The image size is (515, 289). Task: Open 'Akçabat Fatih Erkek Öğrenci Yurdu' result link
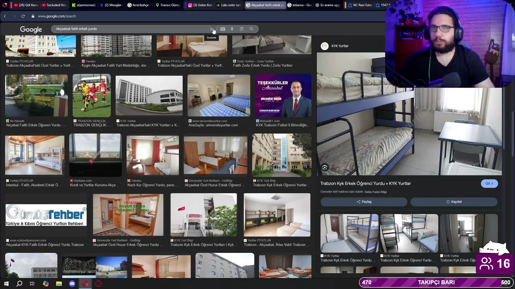coord(35,125)
